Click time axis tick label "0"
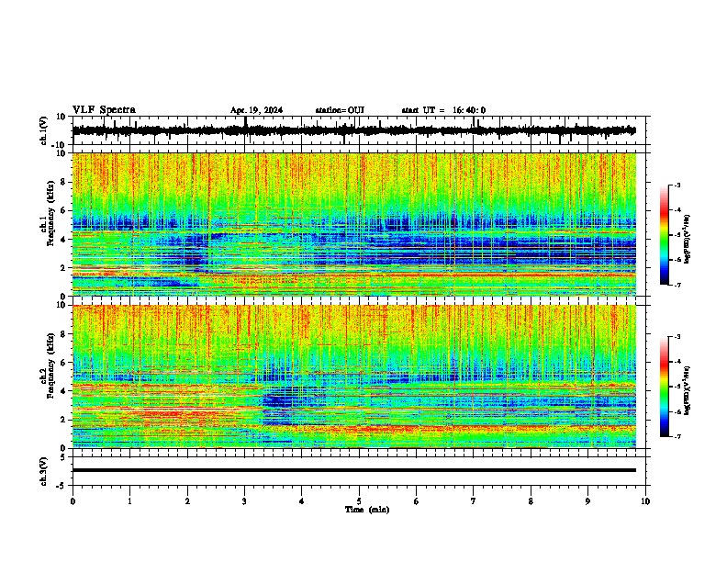727x562 pixels. pyautogui.click(x=73, y=501)
